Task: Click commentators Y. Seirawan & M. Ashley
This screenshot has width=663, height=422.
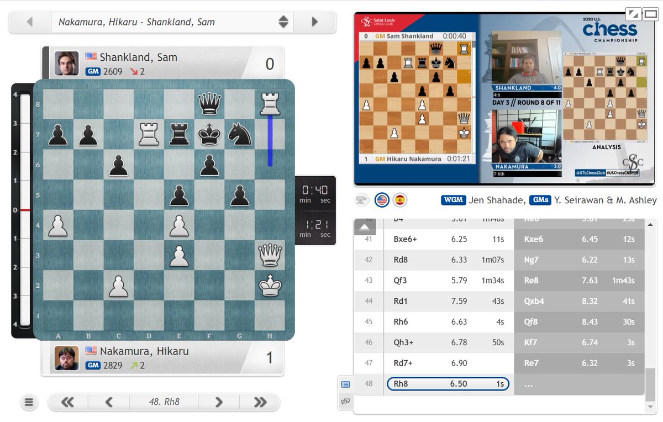Action: (x=607, y=200)
